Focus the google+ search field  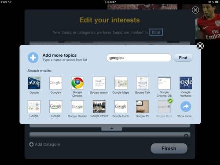point(139,58)
